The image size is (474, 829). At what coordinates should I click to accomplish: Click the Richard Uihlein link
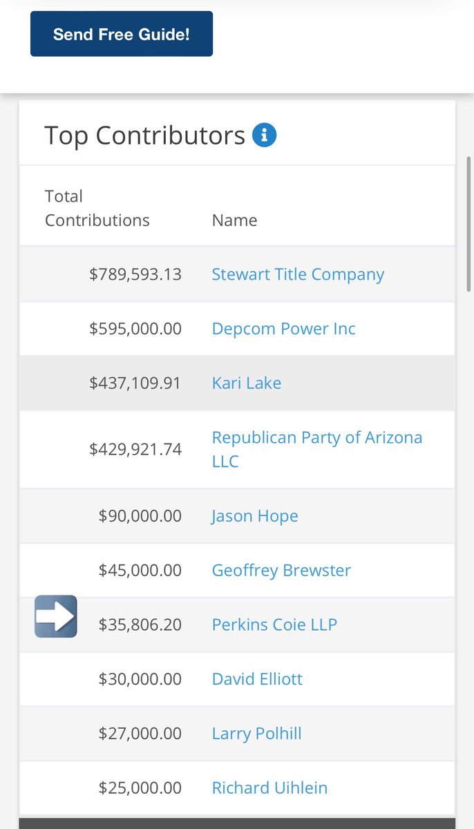coord(269,788)
